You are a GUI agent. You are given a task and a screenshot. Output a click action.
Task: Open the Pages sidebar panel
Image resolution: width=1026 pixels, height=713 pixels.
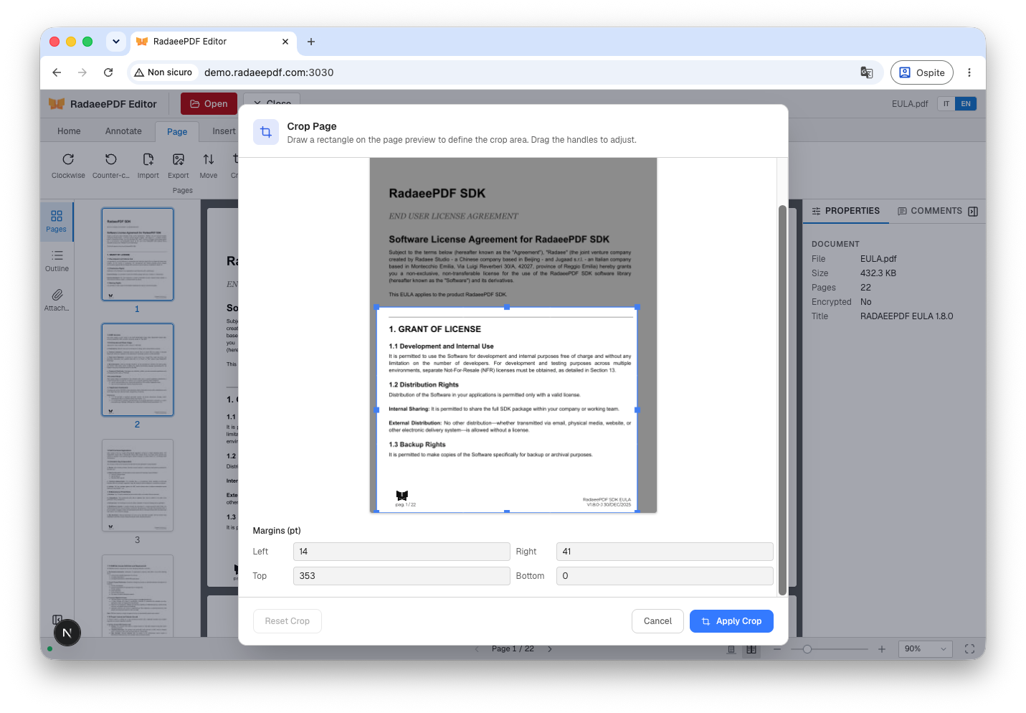[x=57, y=221]
